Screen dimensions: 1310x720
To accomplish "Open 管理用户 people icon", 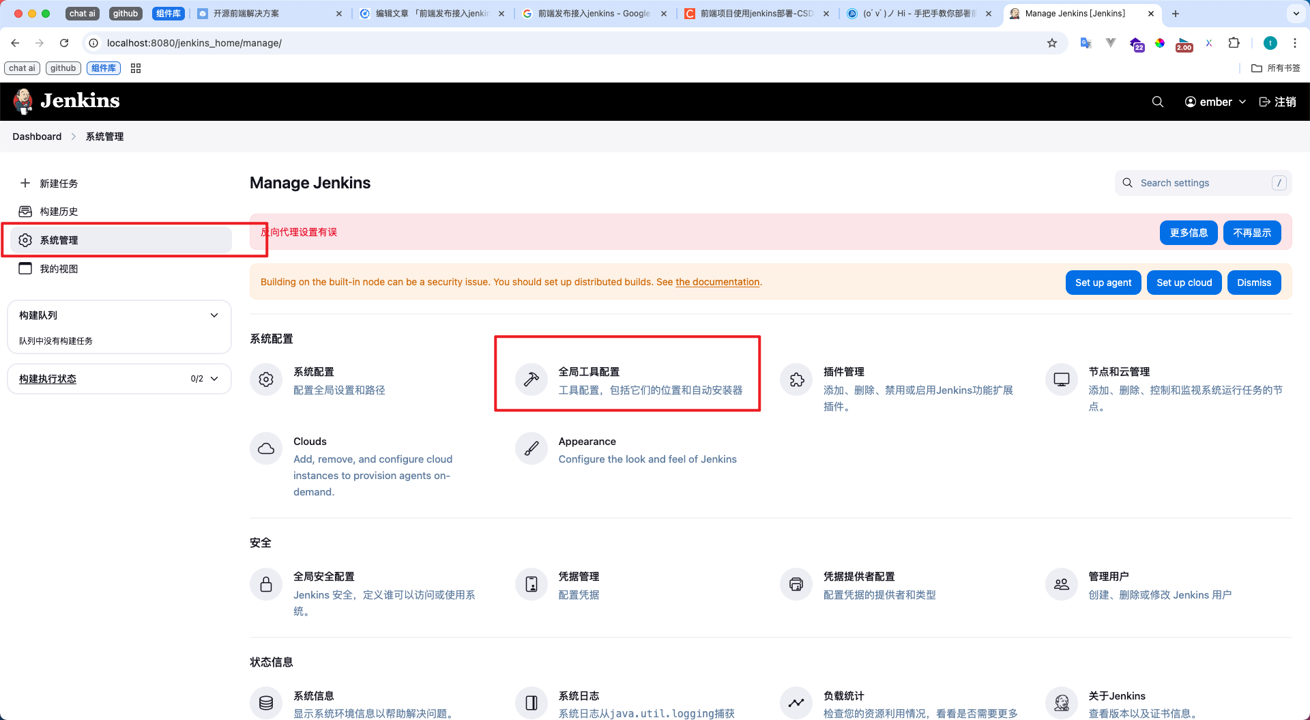I will [x=1062, y=584].
